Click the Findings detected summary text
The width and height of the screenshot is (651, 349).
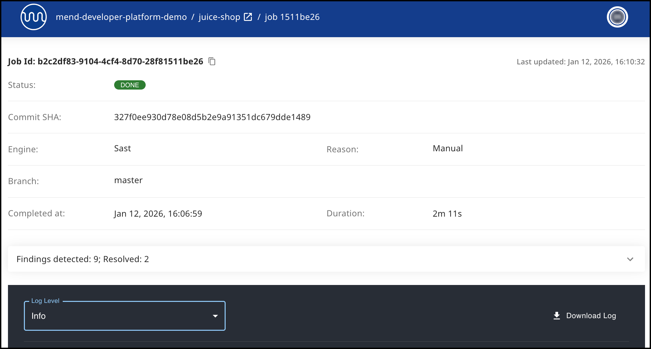(x=83, y=259)
